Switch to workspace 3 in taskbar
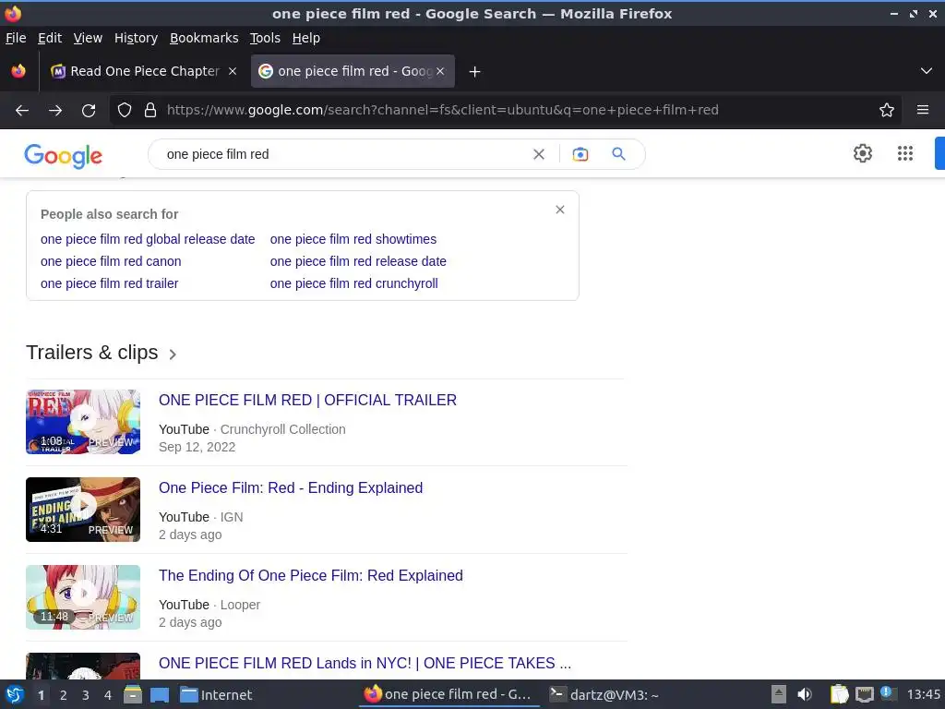 click(86, 695)
